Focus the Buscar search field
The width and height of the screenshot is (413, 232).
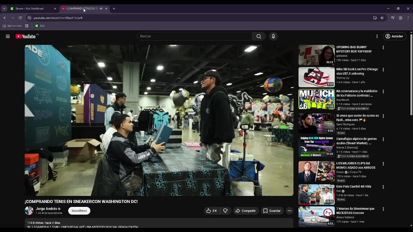pos(194,36)
